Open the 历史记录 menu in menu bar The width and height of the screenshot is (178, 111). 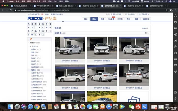36,1
